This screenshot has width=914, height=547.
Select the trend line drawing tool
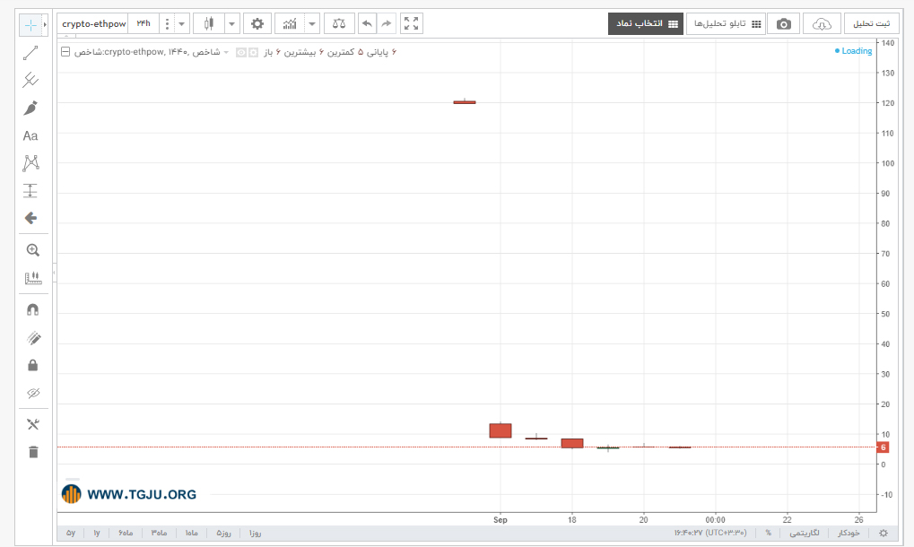30,53
